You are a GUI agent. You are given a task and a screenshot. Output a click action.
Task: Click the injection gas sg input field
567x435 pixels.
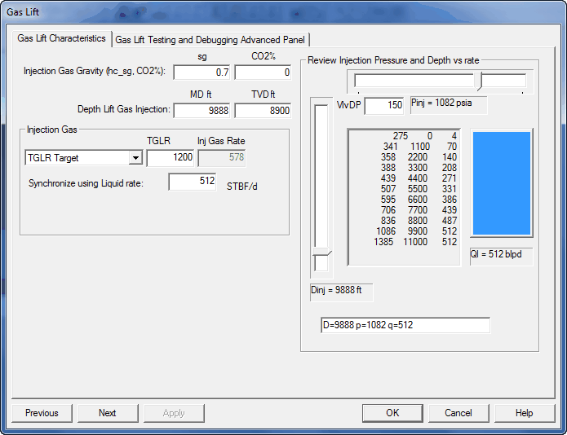click(x=202, y=72)
